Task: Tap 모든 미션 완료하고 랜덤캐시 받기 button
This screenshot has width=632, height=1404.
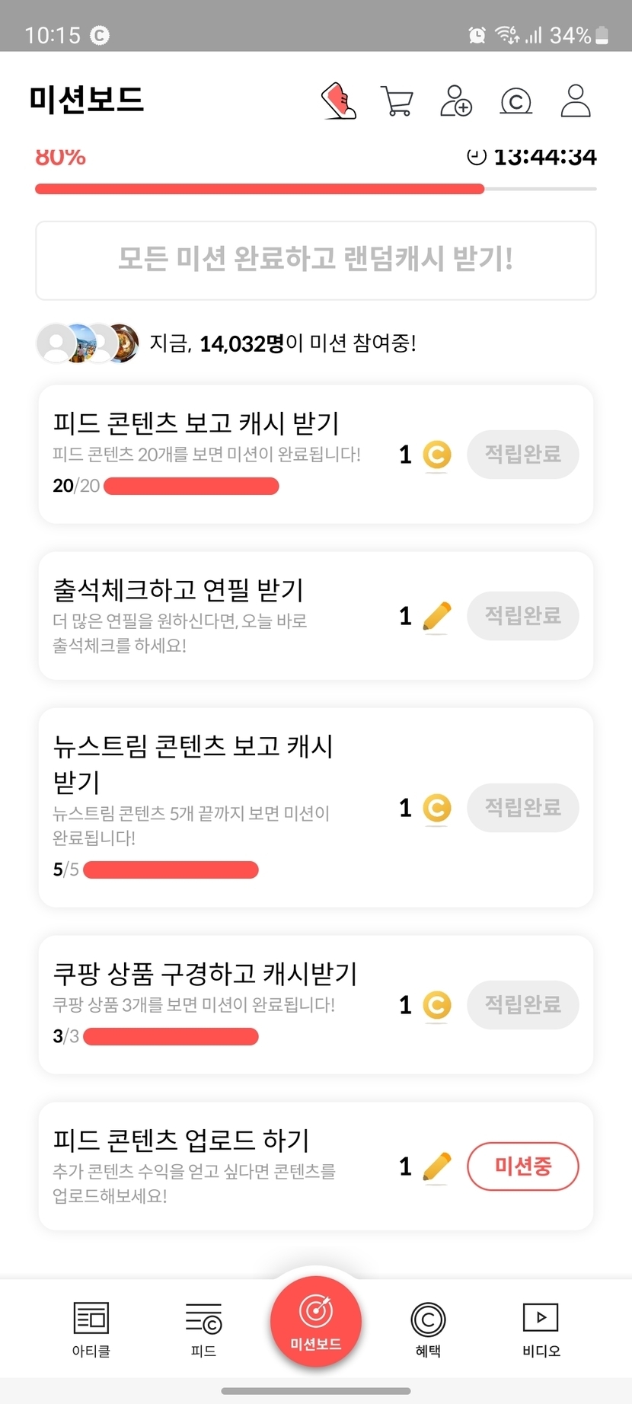Action: coord(316,260)
